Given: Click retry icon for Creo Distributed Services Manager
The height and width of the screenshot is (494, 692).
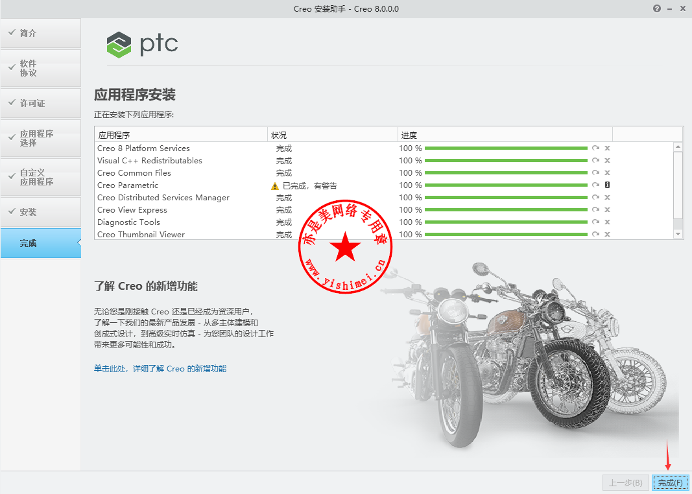Looking at the screenshot, I should [x=596, y=198].
